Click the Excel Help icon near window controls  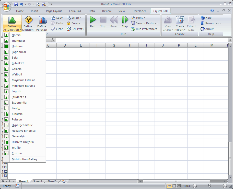pos(212,10)
